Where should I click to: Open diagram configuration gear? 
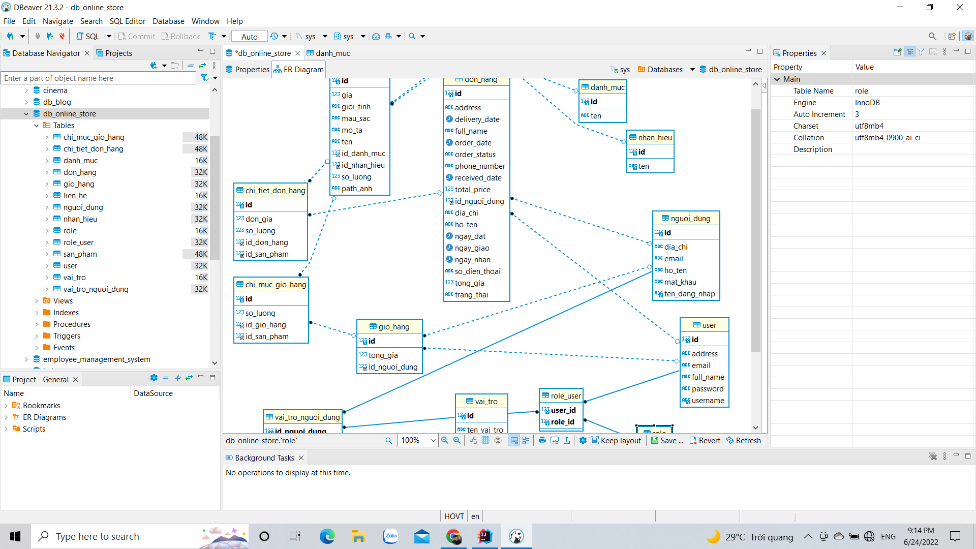coord(583,441)
